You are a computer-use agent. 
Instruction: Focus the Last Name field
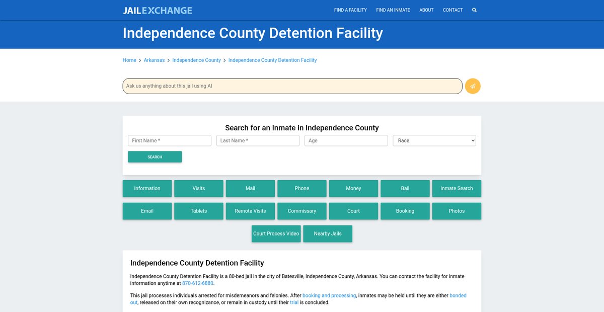[x=258, y=141]
